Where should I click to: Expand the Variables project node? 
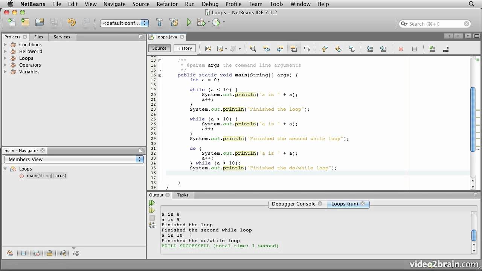pos(5,72)
